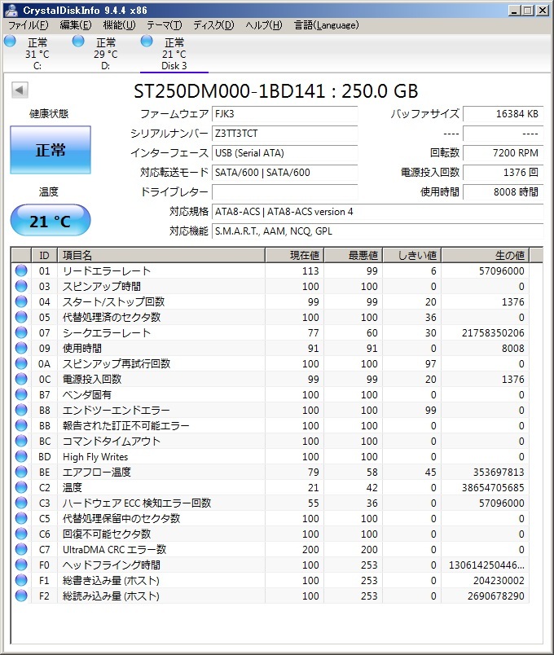Click the empty ドライブレター field
The width and height of the screenshot is (554, 655).
pos(285,192)
